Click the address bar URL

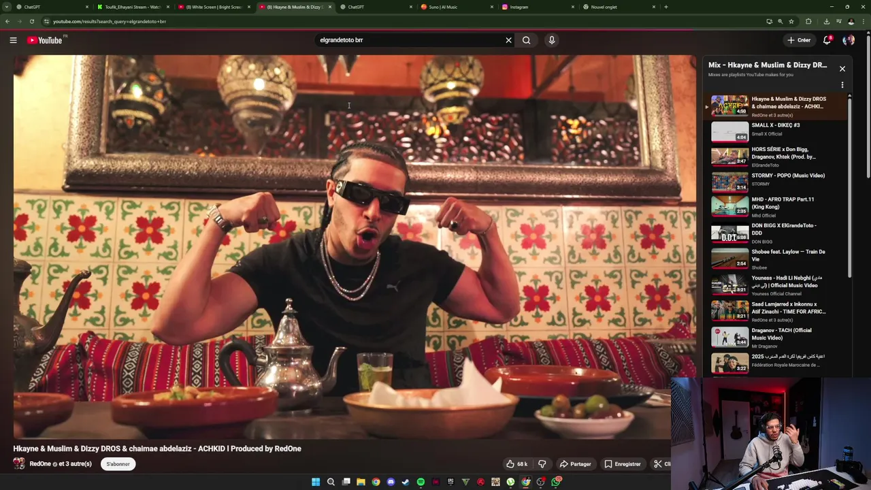pyautogui.click(x=109, y=21)
